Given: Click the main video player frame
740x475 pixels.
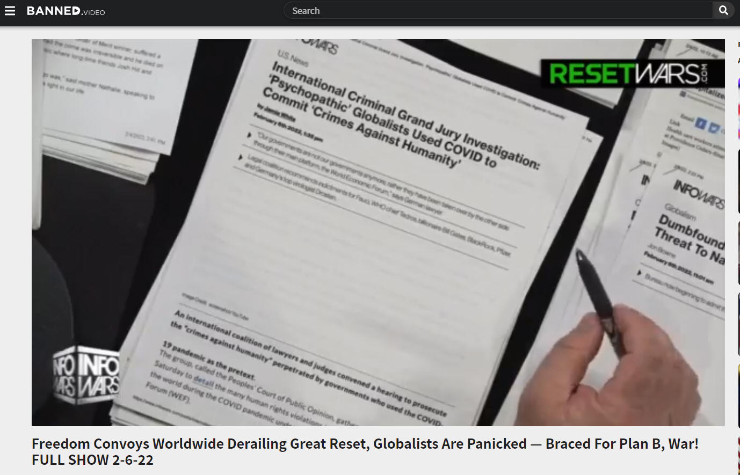Looking at the screenshot, I should 378,232.
